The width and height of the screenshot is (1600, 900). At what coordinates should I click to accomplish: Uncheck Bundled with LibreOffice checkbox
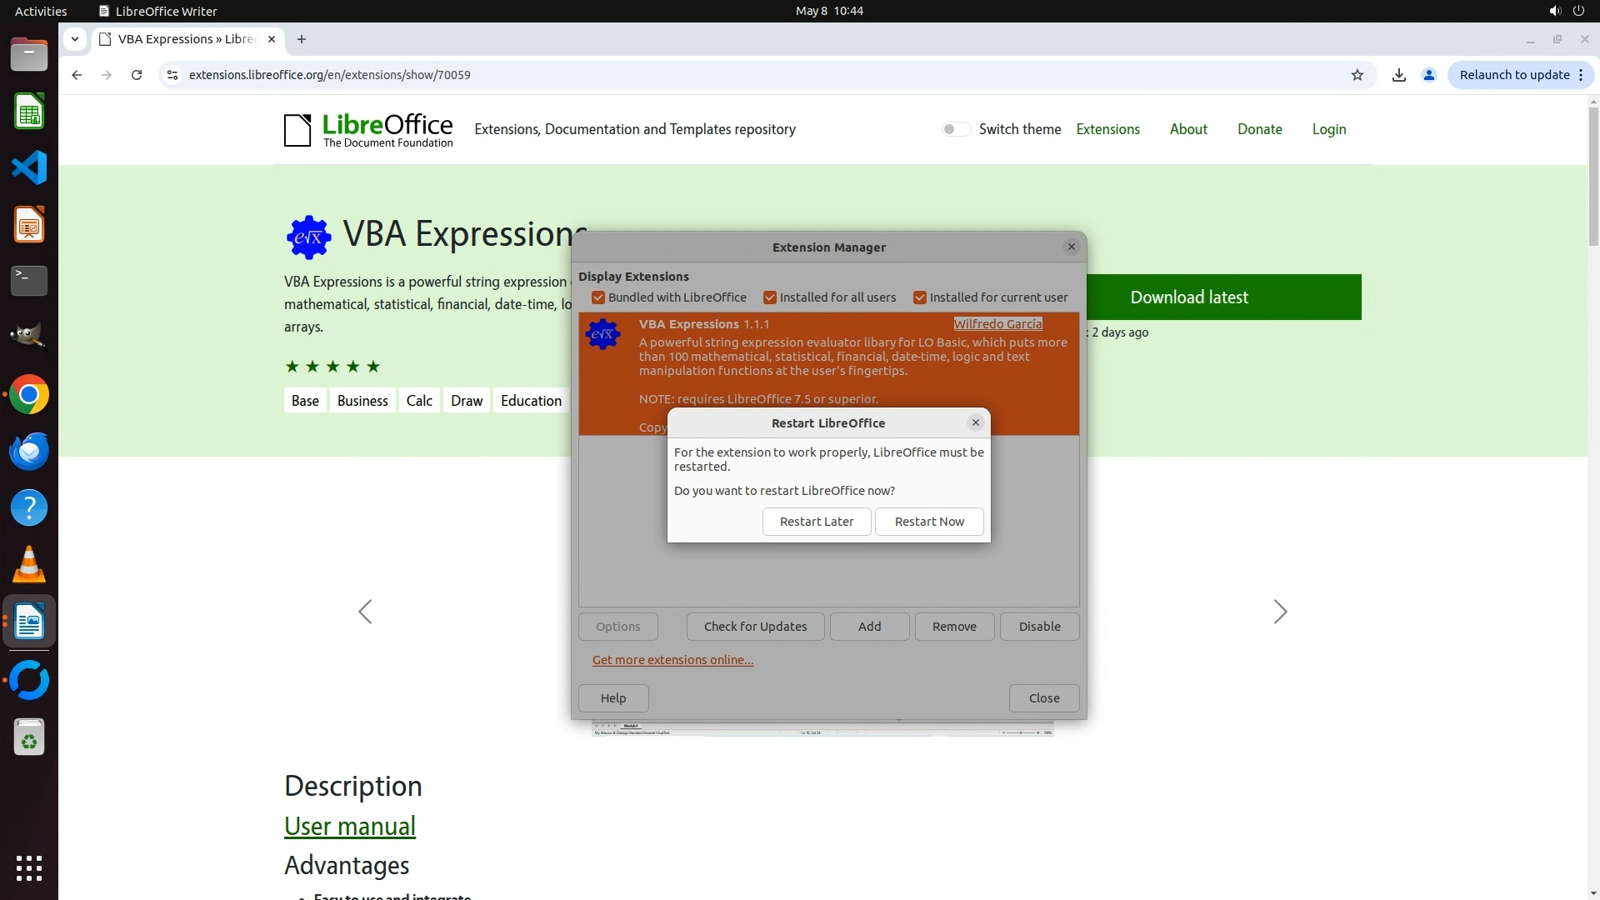click(x=598, y=297)
